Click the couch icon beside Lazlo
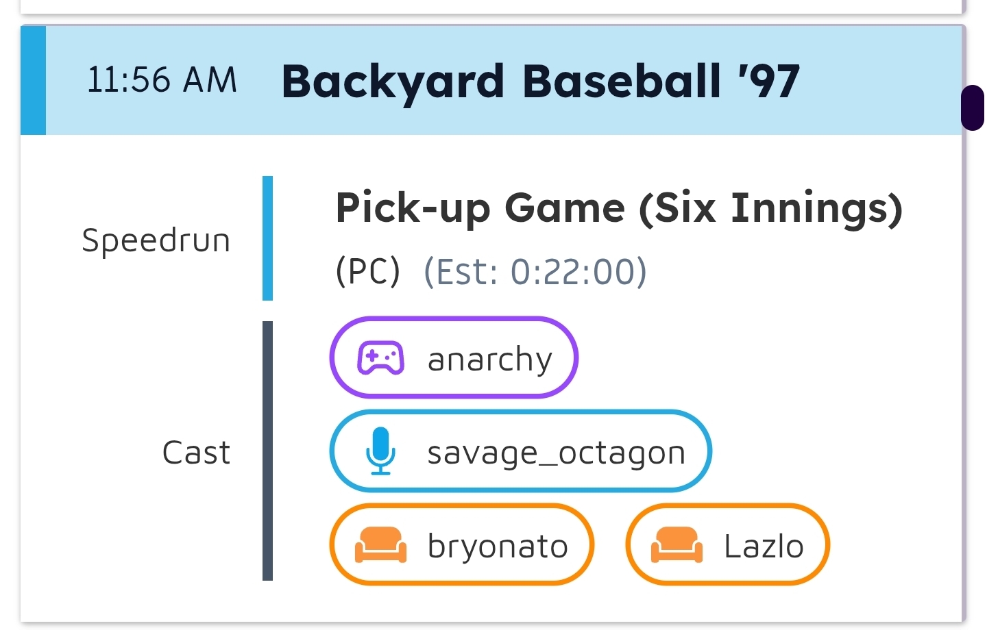The image size is (987, 630). (677, 545)
